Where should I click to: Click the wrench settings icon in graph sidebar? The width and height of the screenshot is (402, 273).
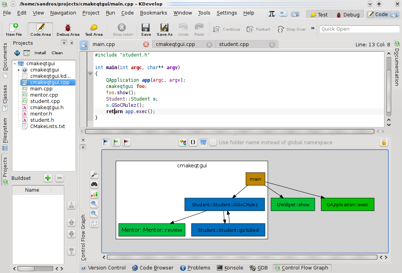94,174
